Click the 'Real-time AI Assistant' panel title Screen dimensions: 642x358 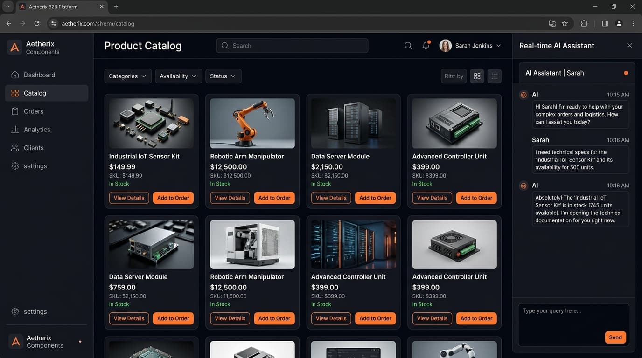tap(557, 46)
